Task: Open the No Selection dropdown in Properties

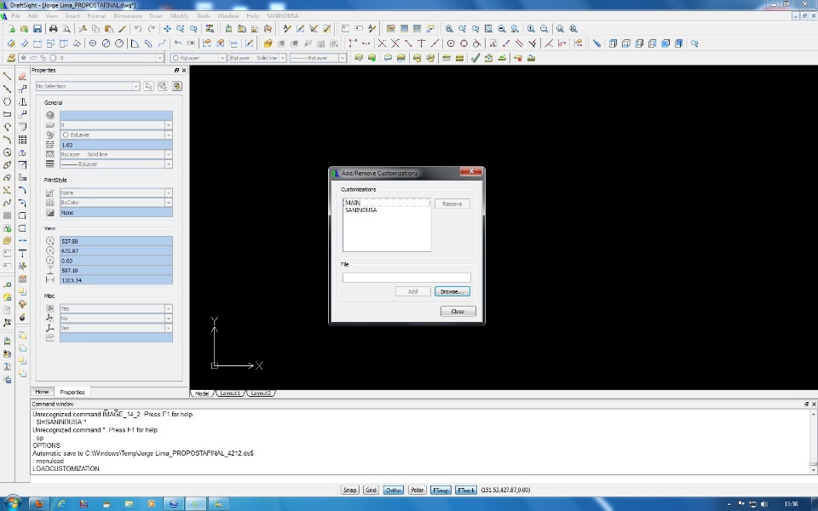Action: 135,86
